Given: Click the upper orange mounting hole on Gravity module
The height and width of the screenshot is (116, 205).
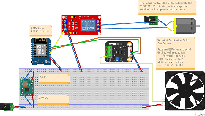Looking at the screenshot, I should pyautogui.click(x=130, y=44).
